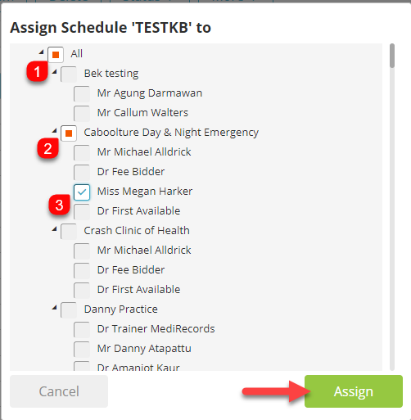
Task: Toggle the All checkbox
Action: 56,55
